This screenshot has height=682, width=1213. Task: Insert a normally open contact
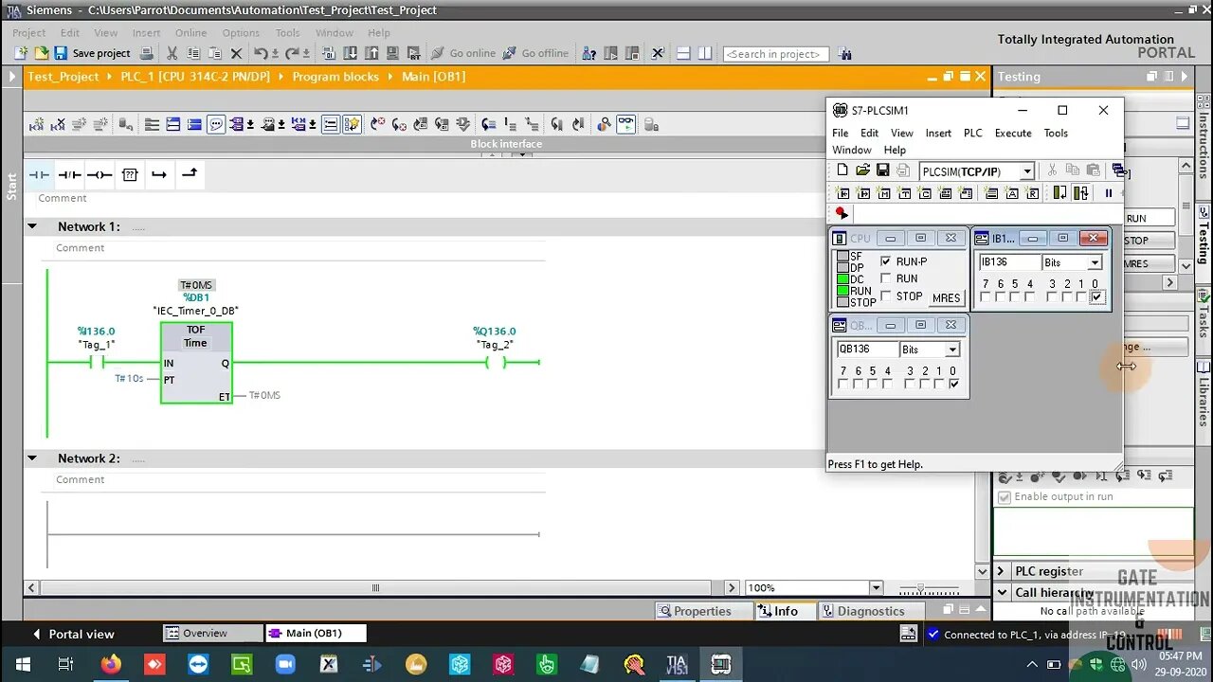(39, 174)
